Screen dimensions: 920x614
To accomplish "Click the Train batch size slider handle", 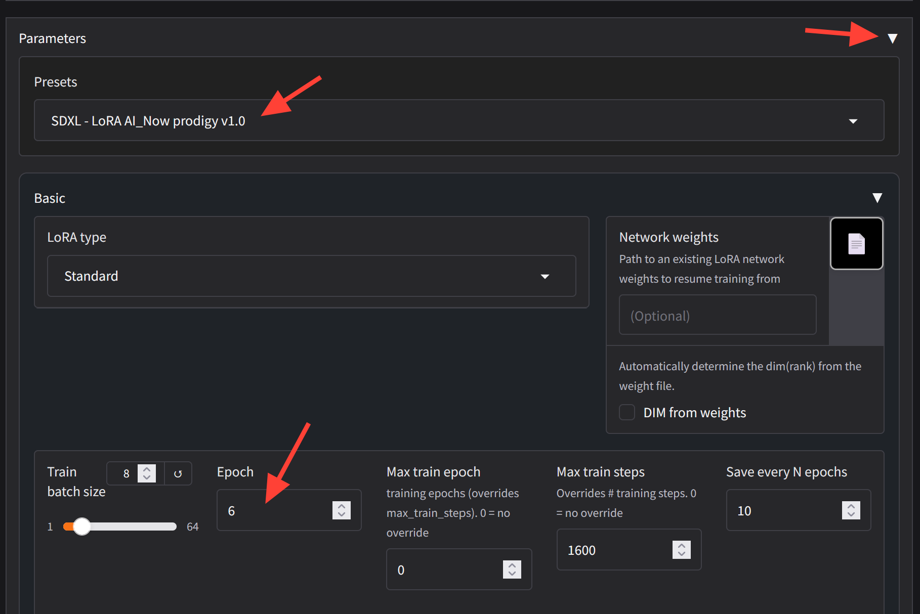I will point(81,527).
